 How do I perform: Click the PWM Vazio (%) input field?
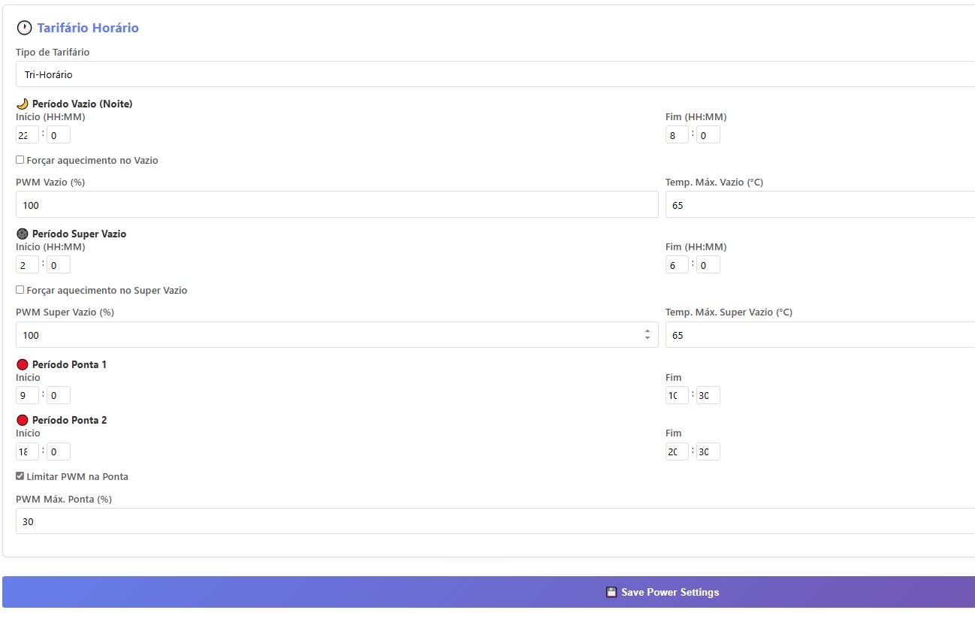pyautogui.click(x=337, y=204)
